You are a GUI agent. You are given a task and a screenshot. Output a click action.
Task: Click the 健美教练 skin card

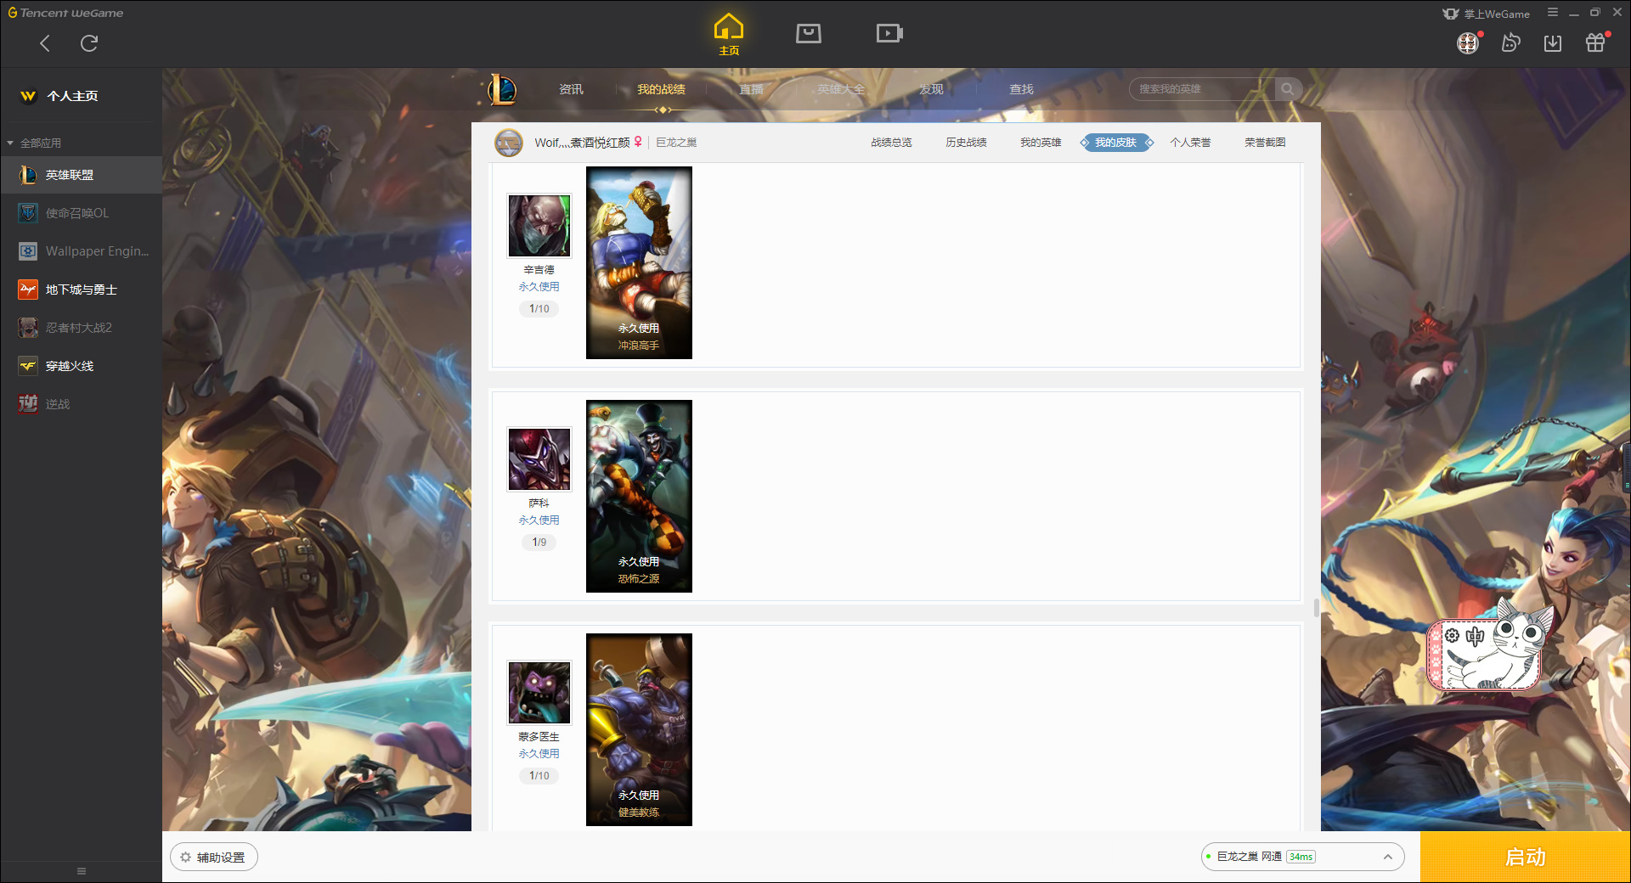[639, 729]
